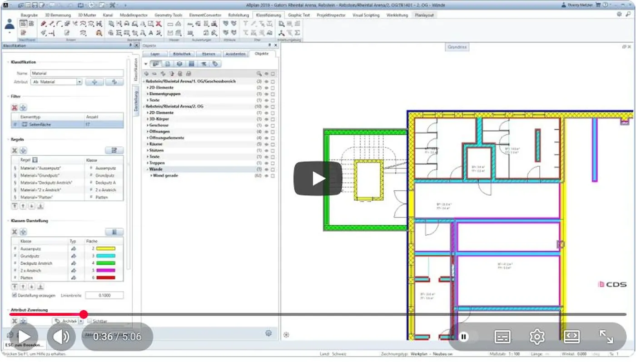Expand the Elementgruppen tree node

tap(148, 94)
